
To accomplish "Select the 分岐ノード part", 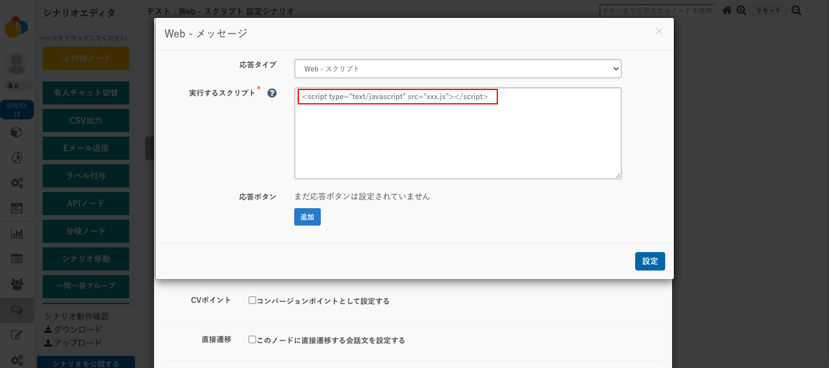I will [x=86, y=231].
